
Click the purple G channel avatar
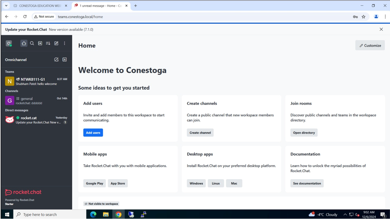coord(10,101)
